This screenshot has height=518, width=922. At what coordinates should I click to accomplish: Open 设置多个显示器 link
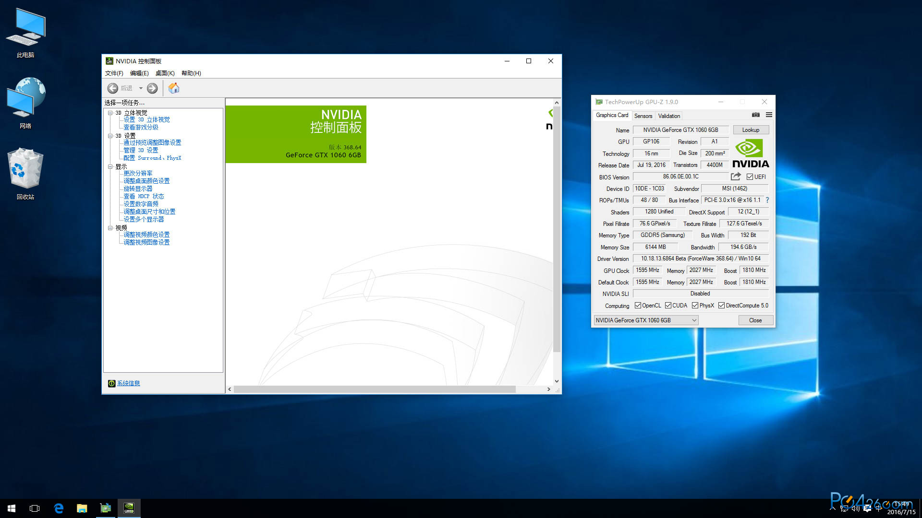coord(144,219)
